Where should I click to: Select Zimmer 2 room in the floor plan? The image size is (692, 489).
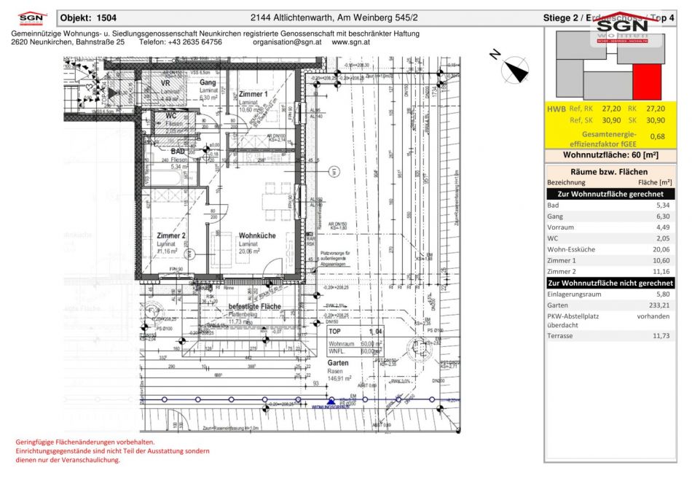tap(171, 236)
